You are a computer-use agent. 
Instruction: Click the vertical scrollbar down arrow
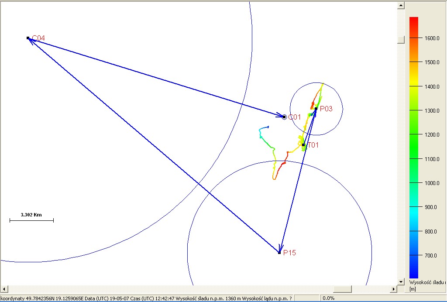[401, 282]
